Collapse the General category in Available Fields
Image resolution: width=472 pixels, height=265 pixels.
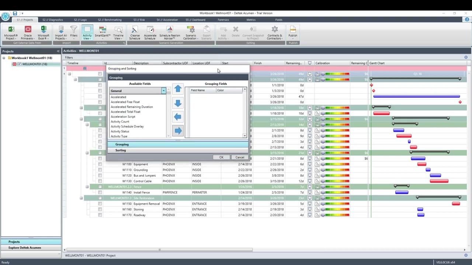tap(163, 91)
